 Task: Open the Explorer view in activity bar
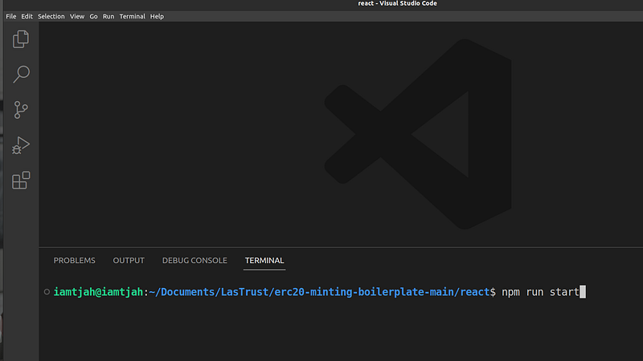[x=21, y=39]
